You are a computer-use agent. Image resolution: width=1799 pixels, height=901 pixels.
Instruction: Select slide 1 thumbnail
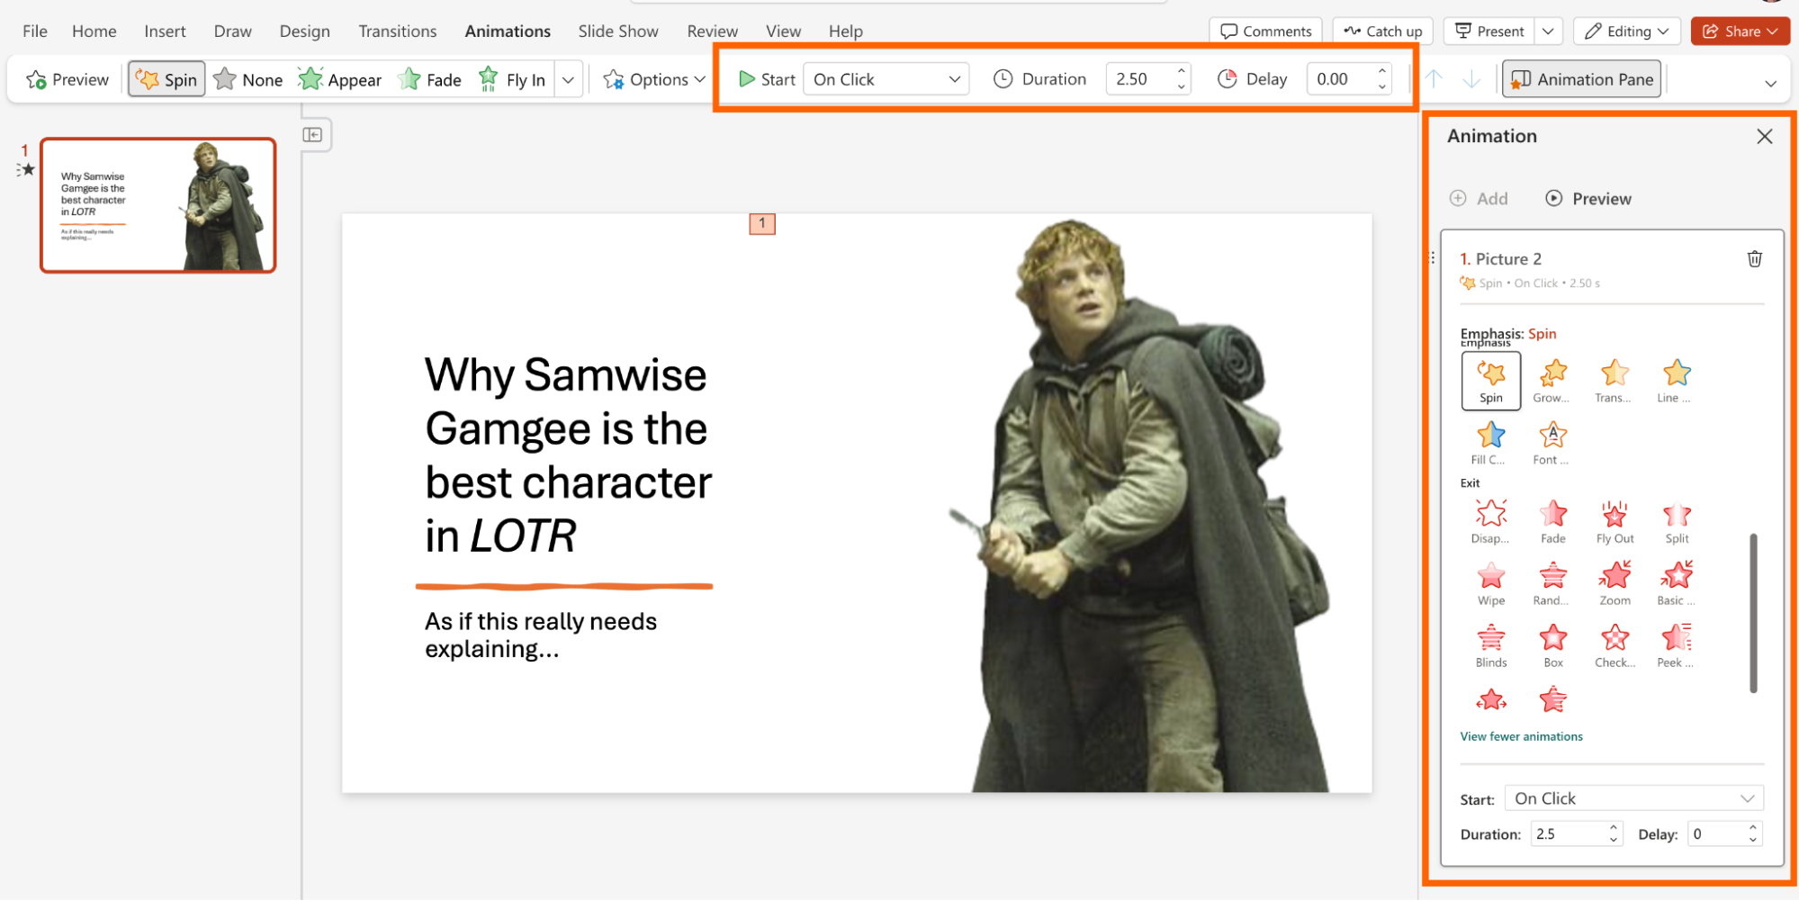pos(158,205)
